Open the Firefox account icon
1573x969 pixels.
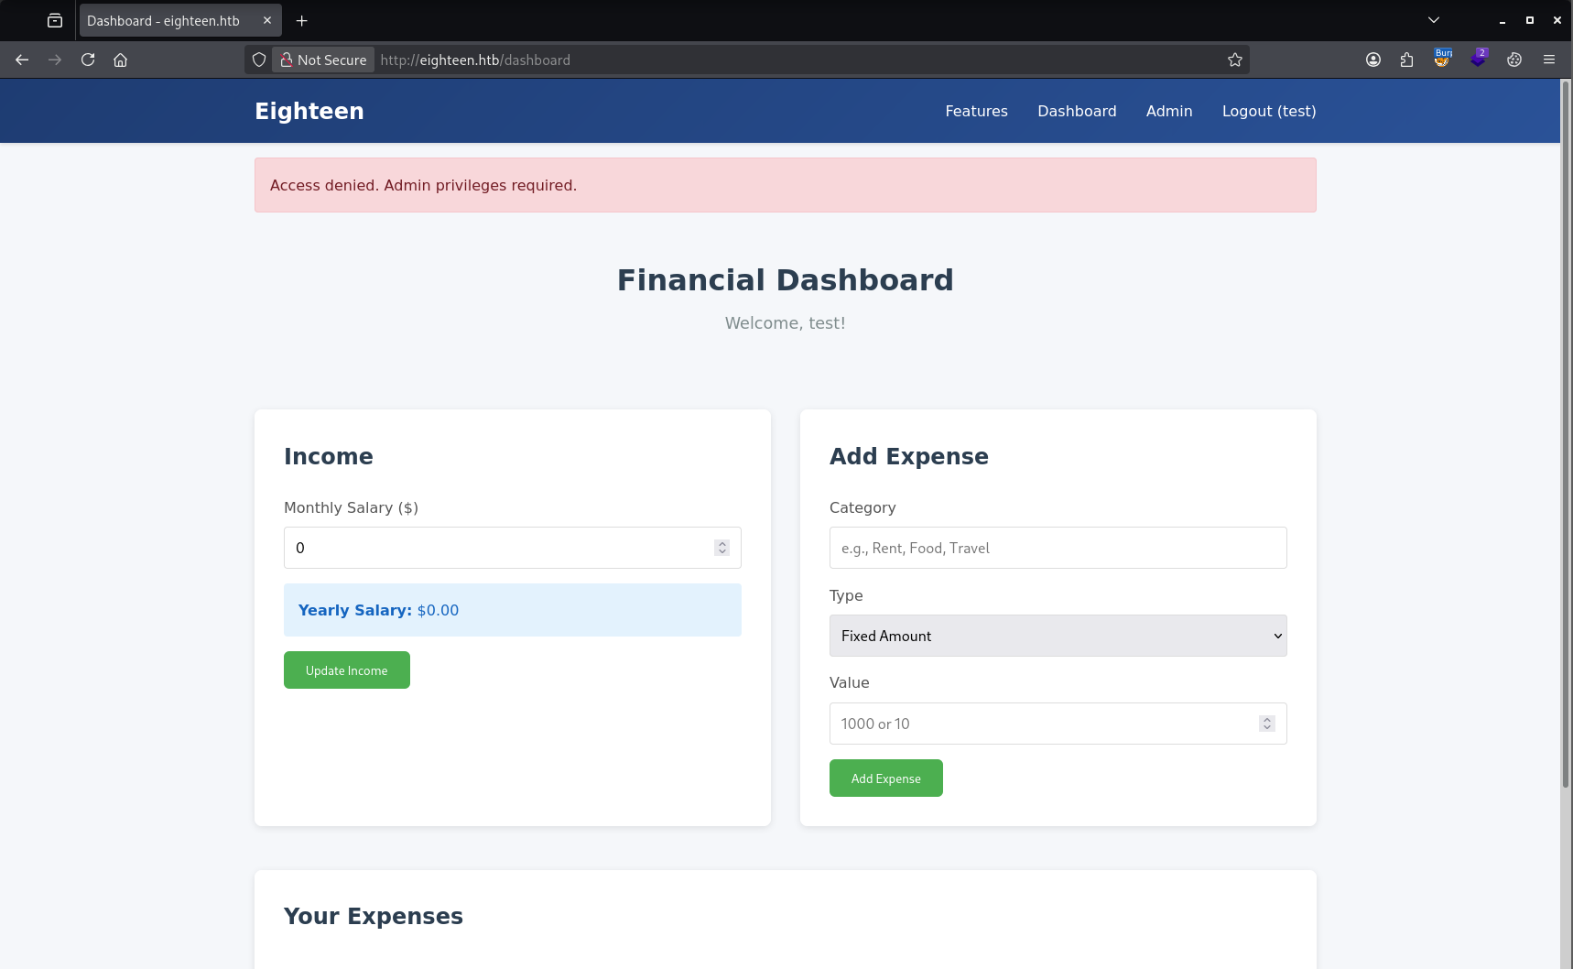(1373, 60)
